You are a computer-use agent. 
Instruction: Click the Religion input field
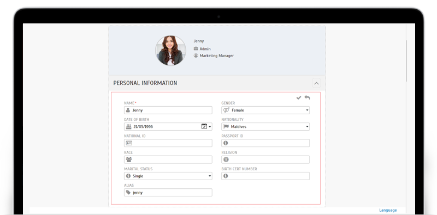click(x=265, y=159)
